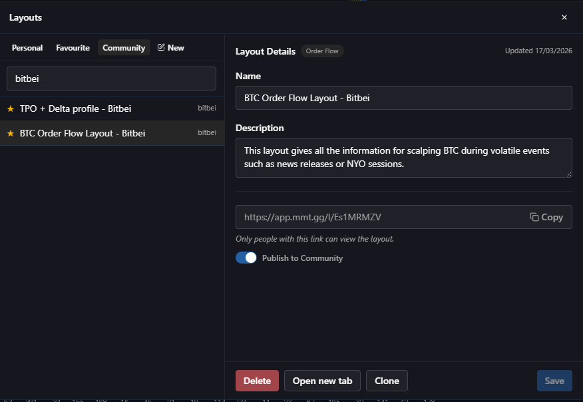Click the Name field with BTC Order Flow Layout
This screenshot has width=583, height=402.
coord(403,98)
